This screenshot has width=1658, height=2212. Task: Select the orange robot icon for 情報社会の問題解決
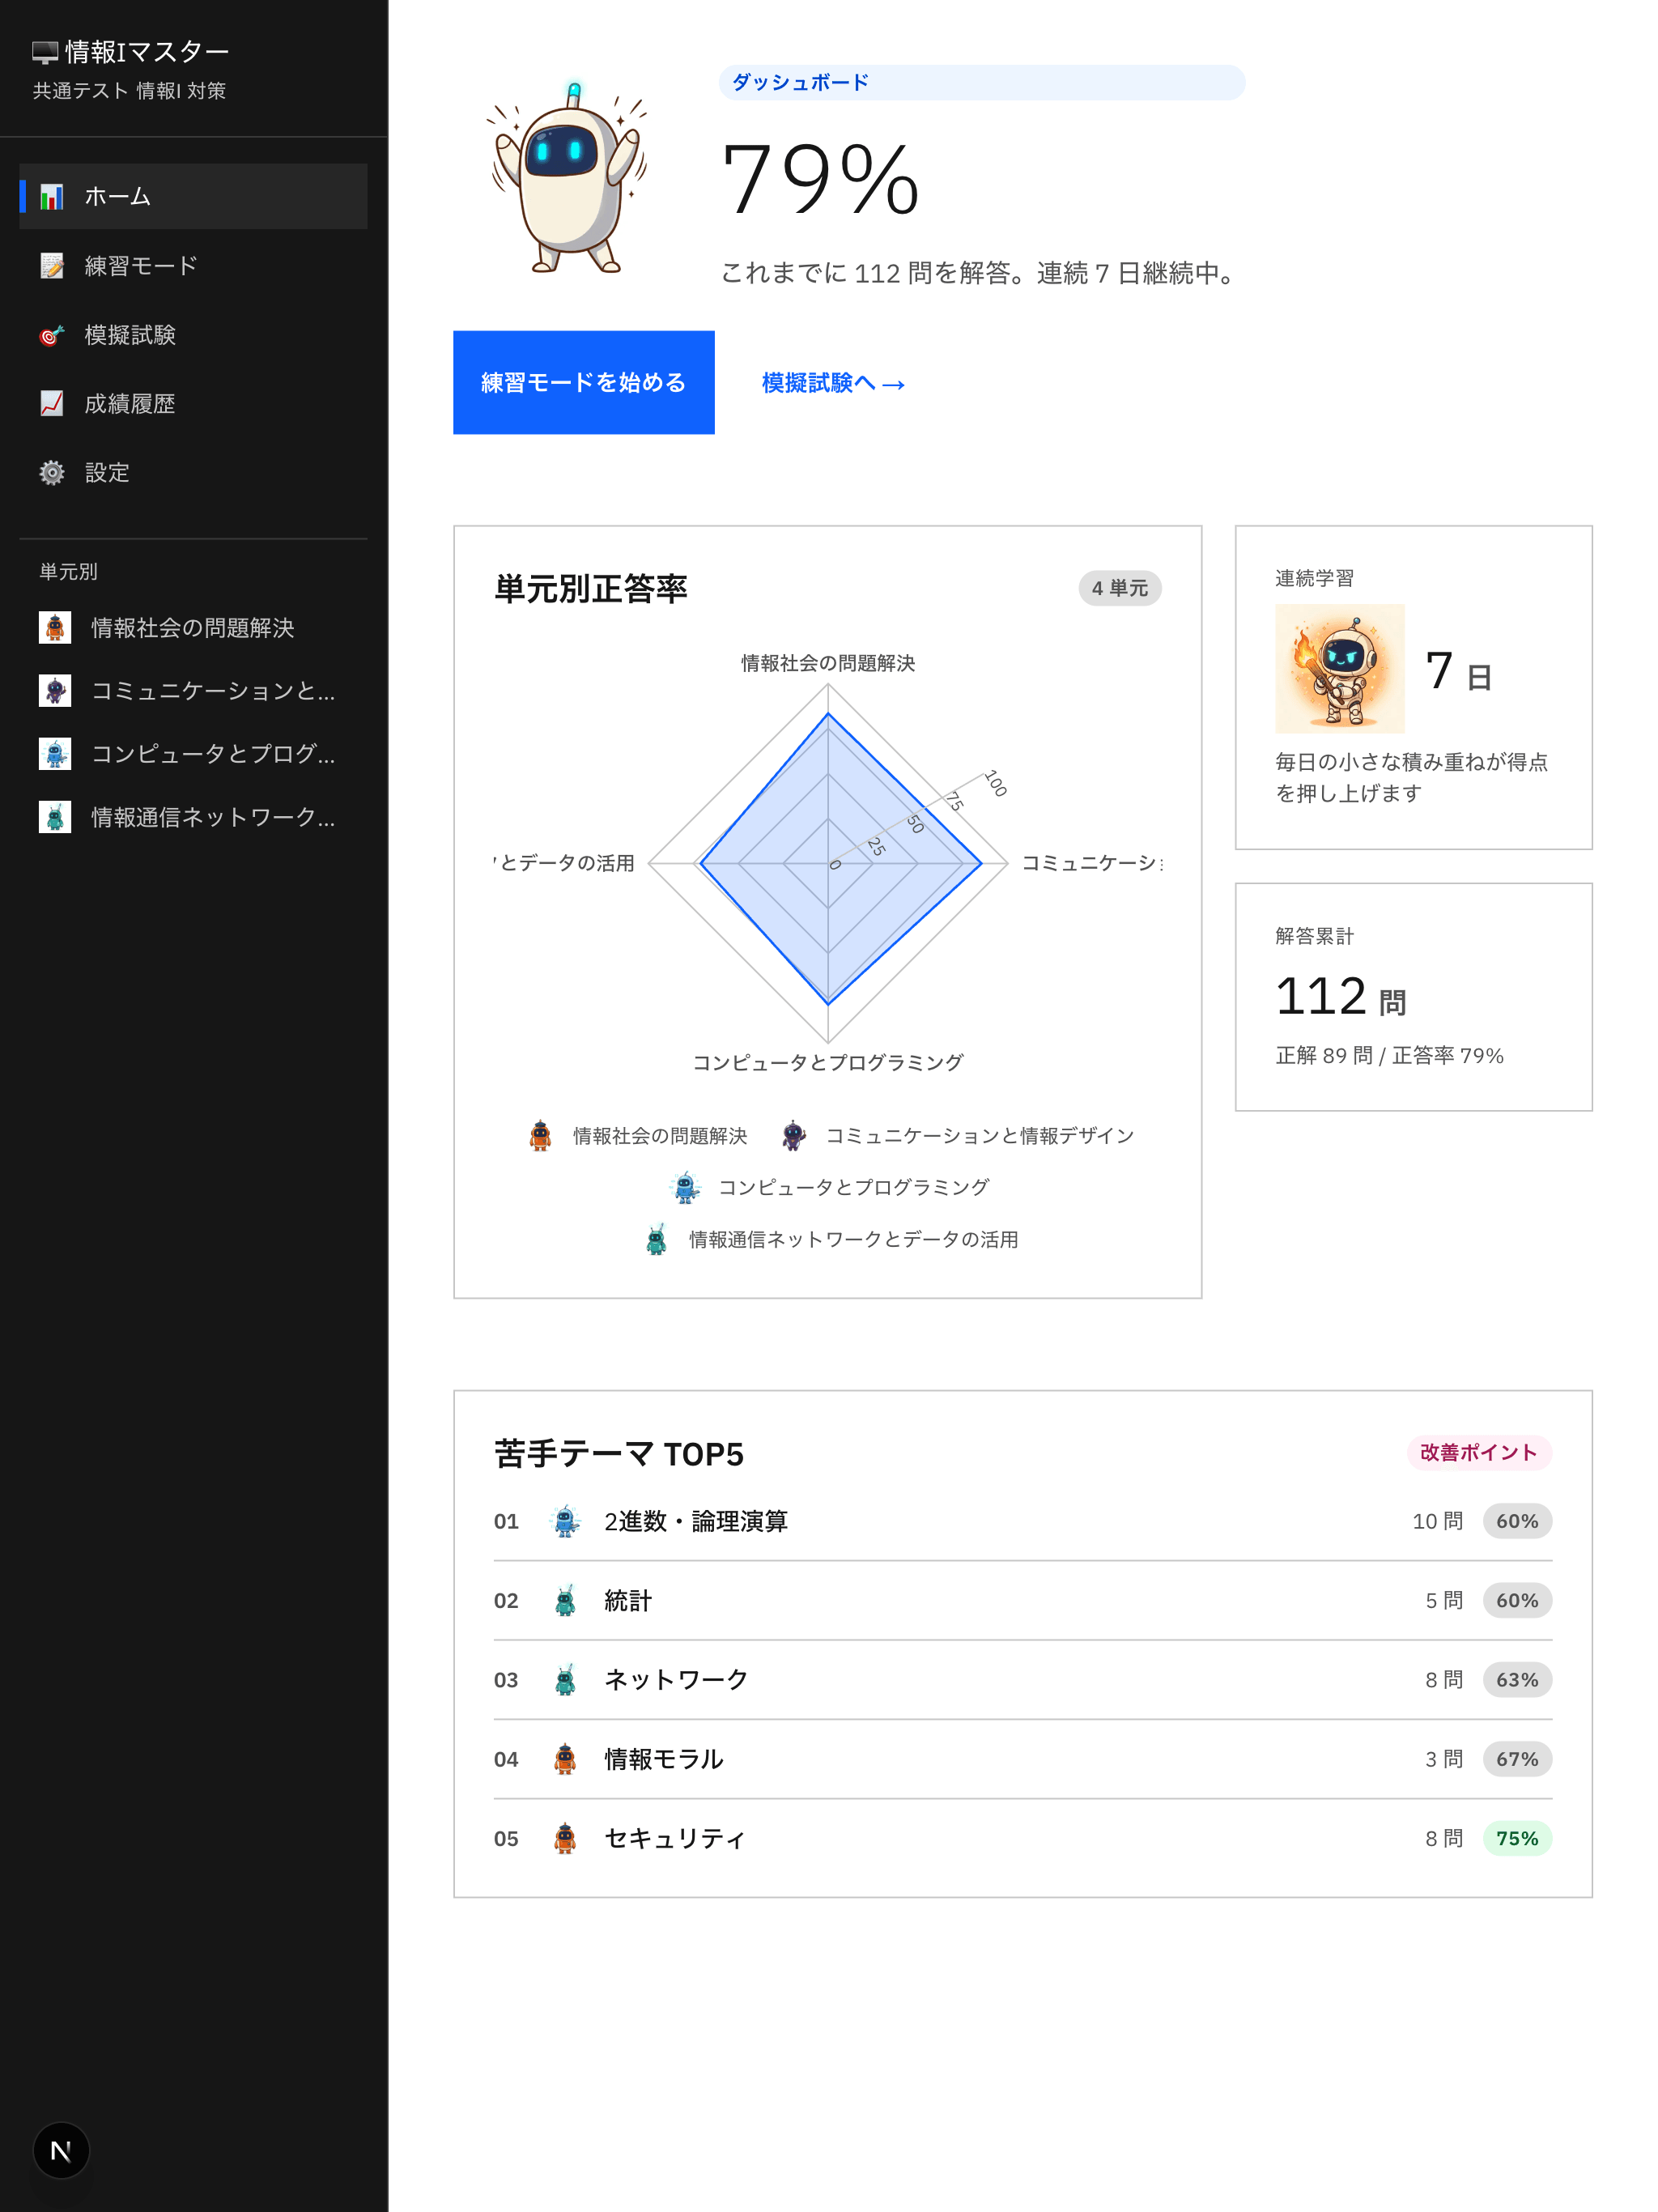click(x=55, y=628)
